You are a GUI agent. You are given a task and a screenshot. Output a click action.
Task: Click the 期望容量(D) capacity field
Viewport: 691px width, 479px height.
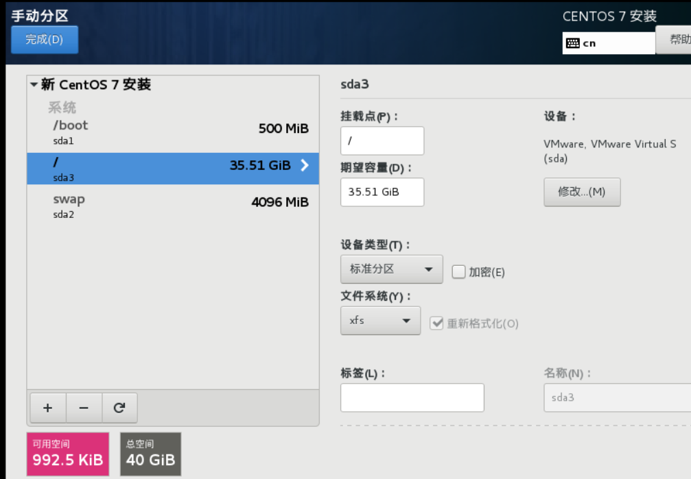tap(382, 192)
